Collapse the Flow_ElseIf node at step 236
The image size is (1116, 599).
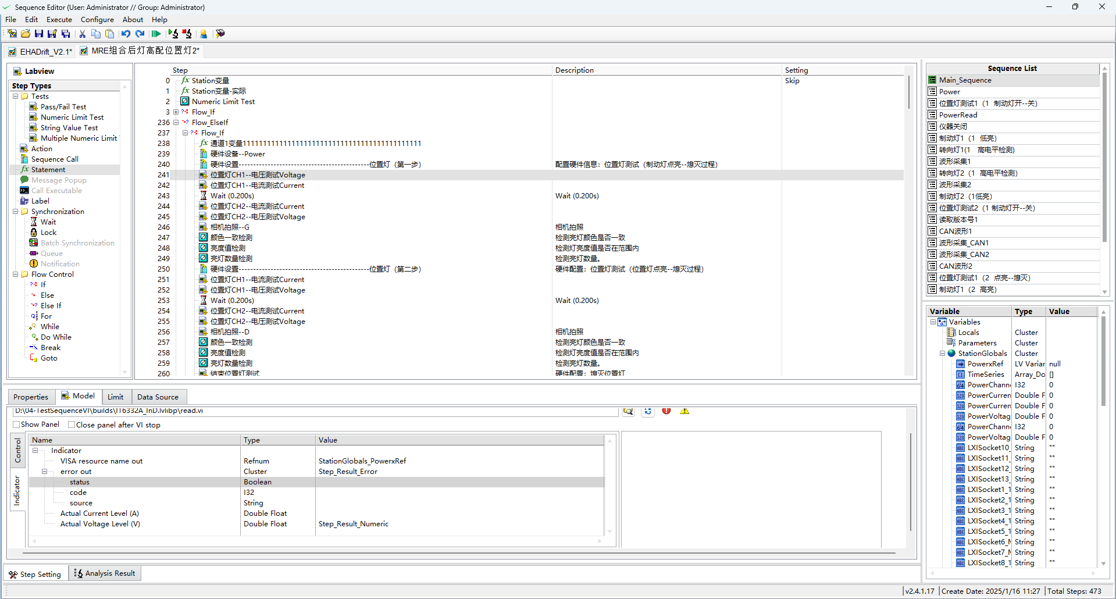[176, 122]
